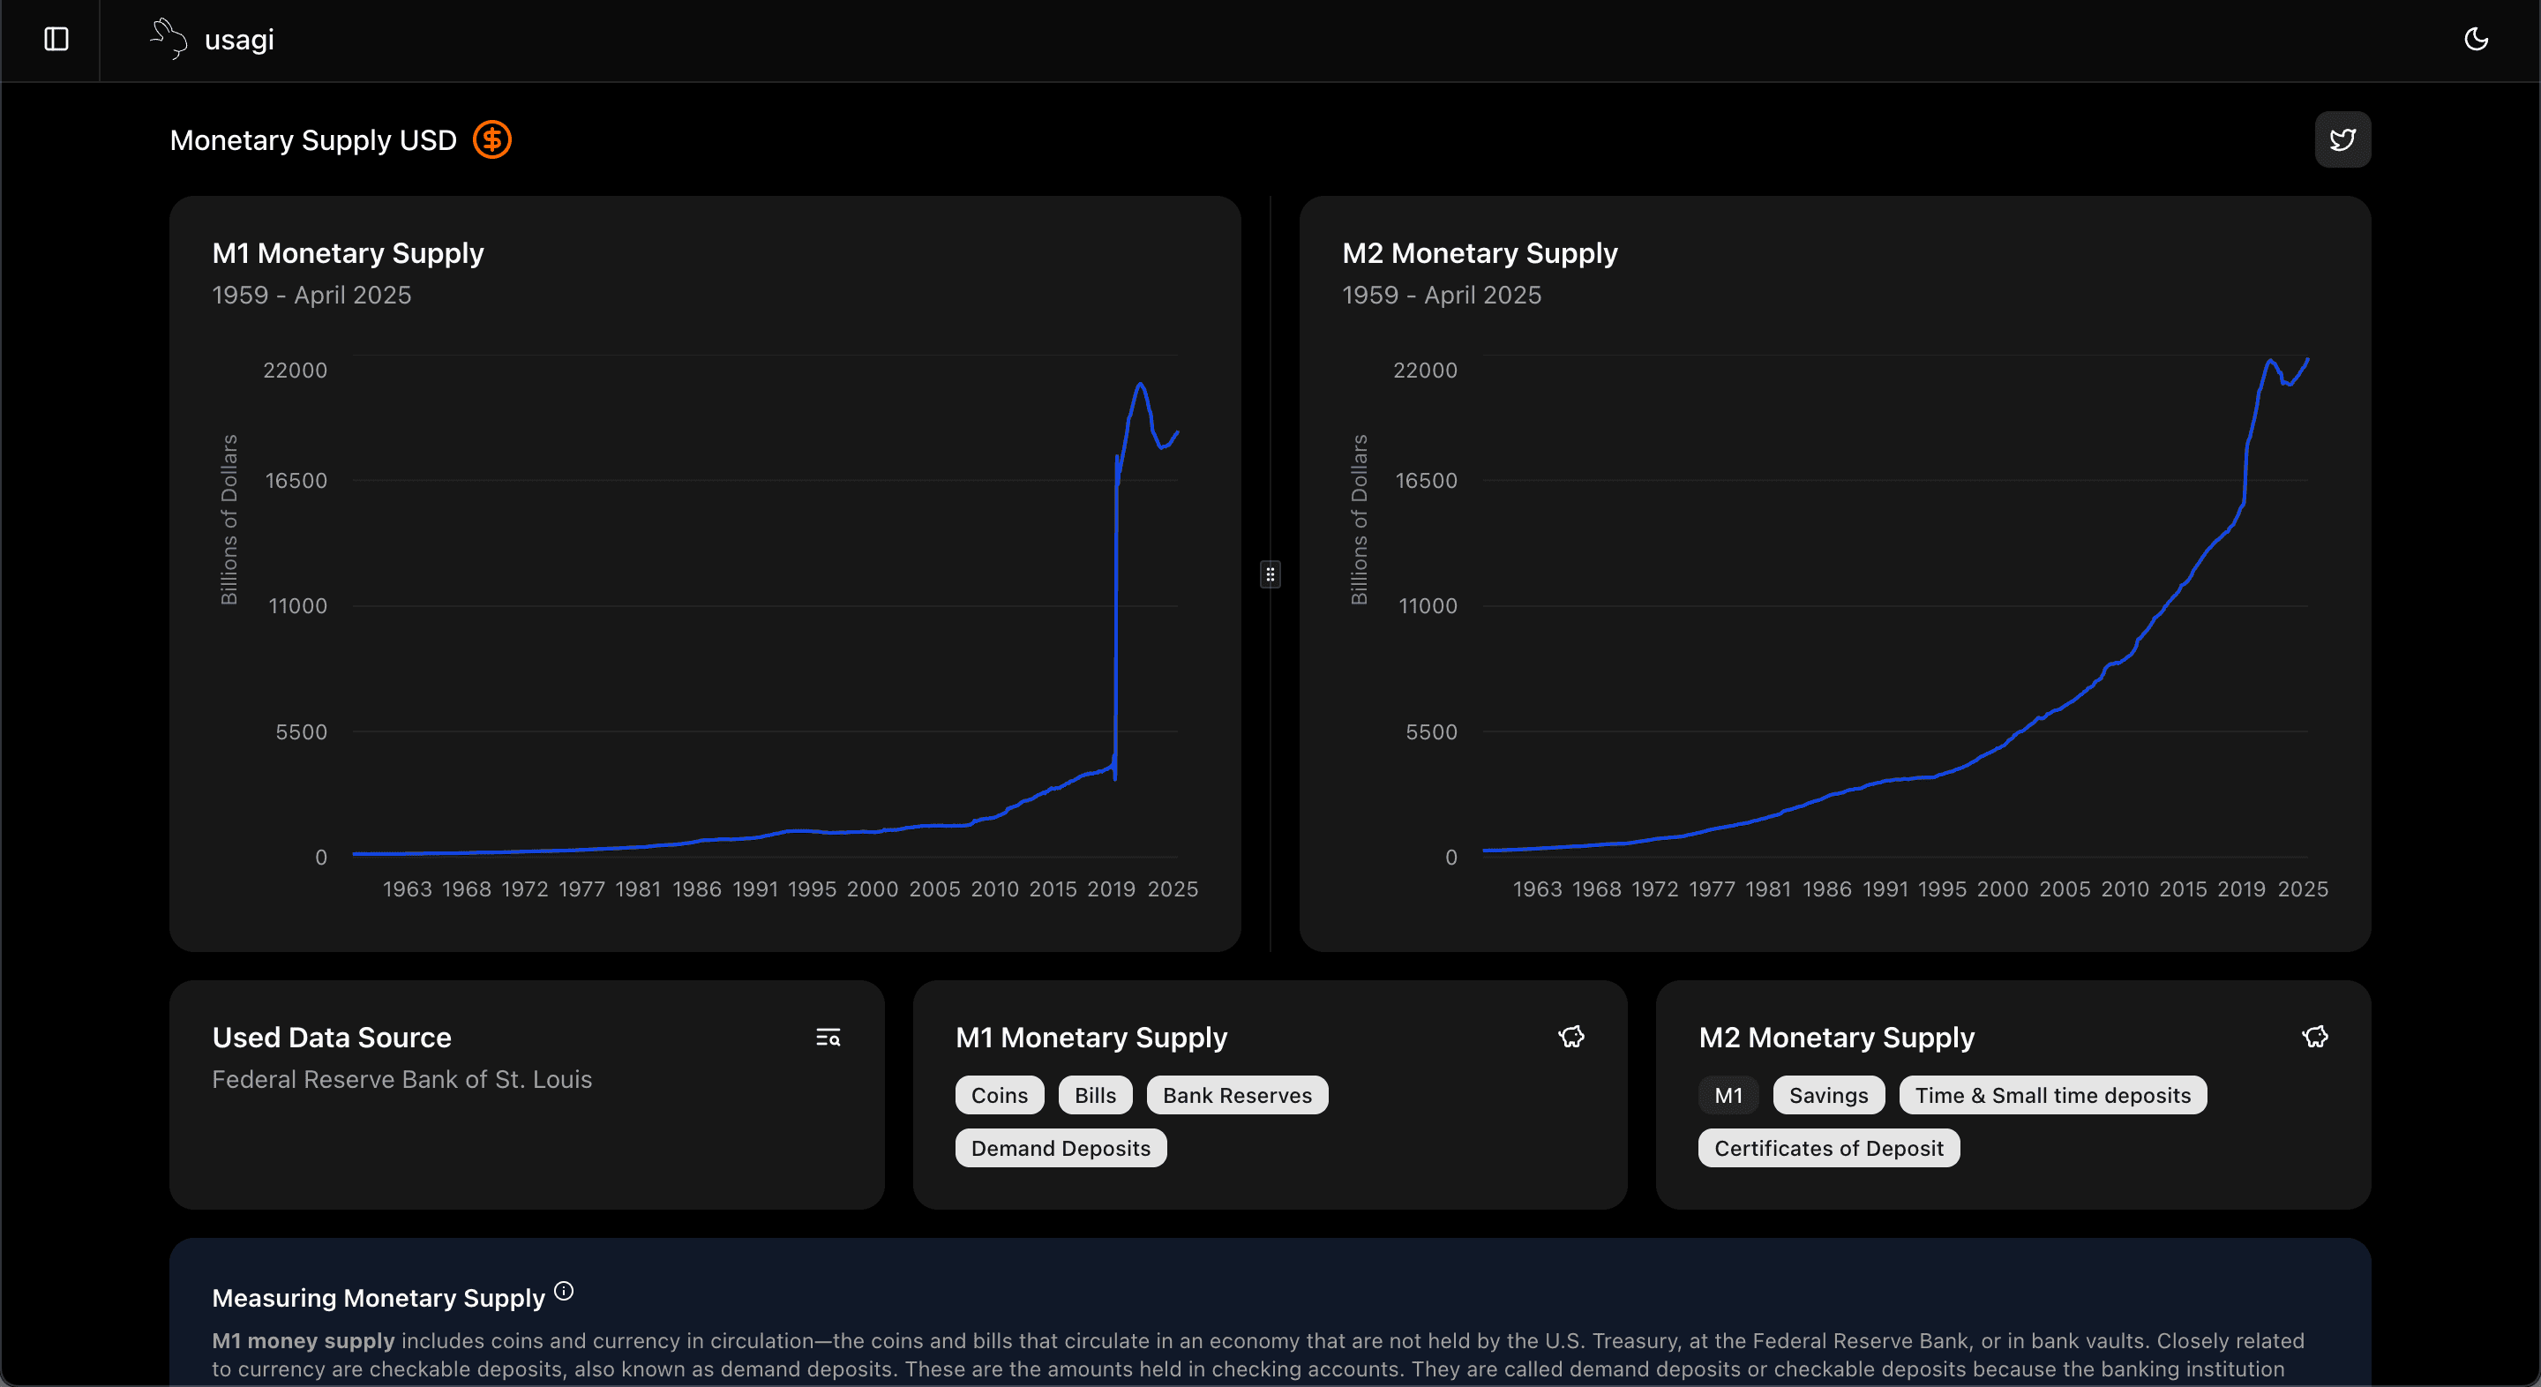Click the M1 chart peak near 2022
Screen dimensions: 2541x1387
(x=1140, y=385)
